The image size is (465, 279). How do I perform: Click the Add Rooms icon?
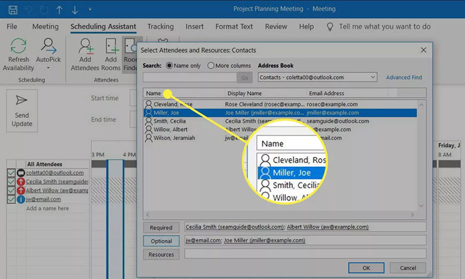click(112, 46)
